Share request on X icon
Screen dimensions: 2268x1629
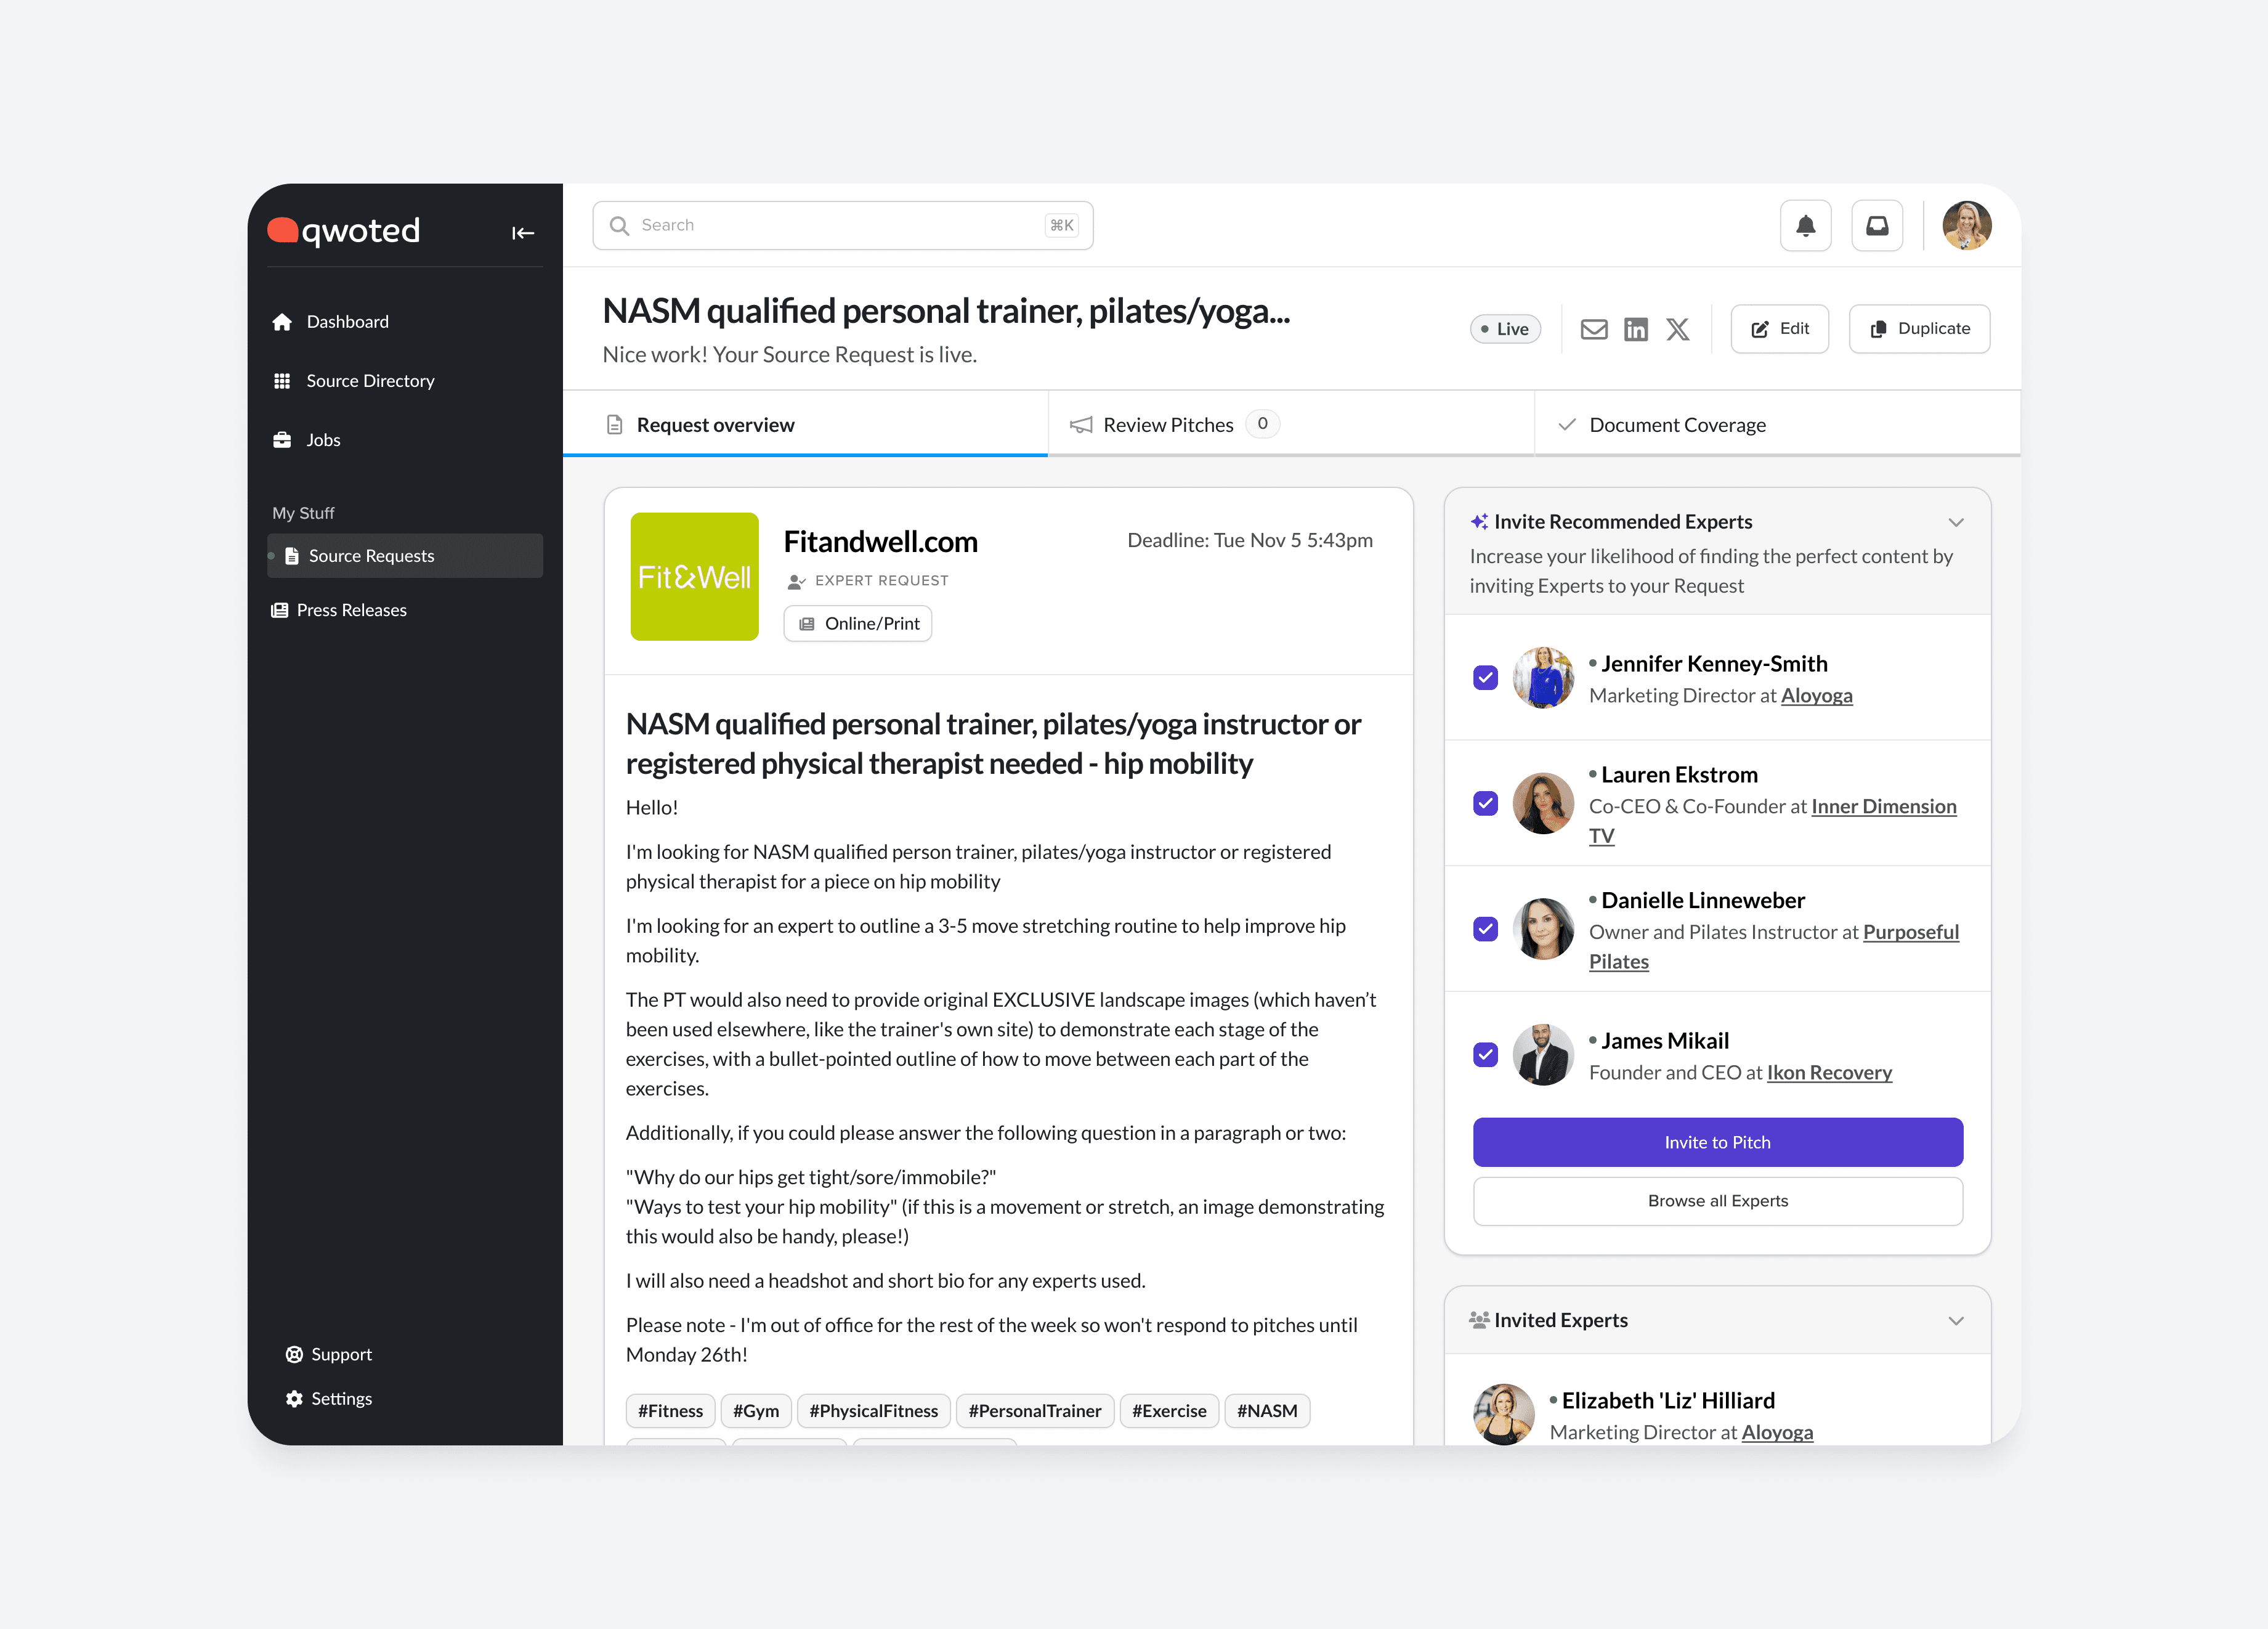click(x=1678, y=329)
